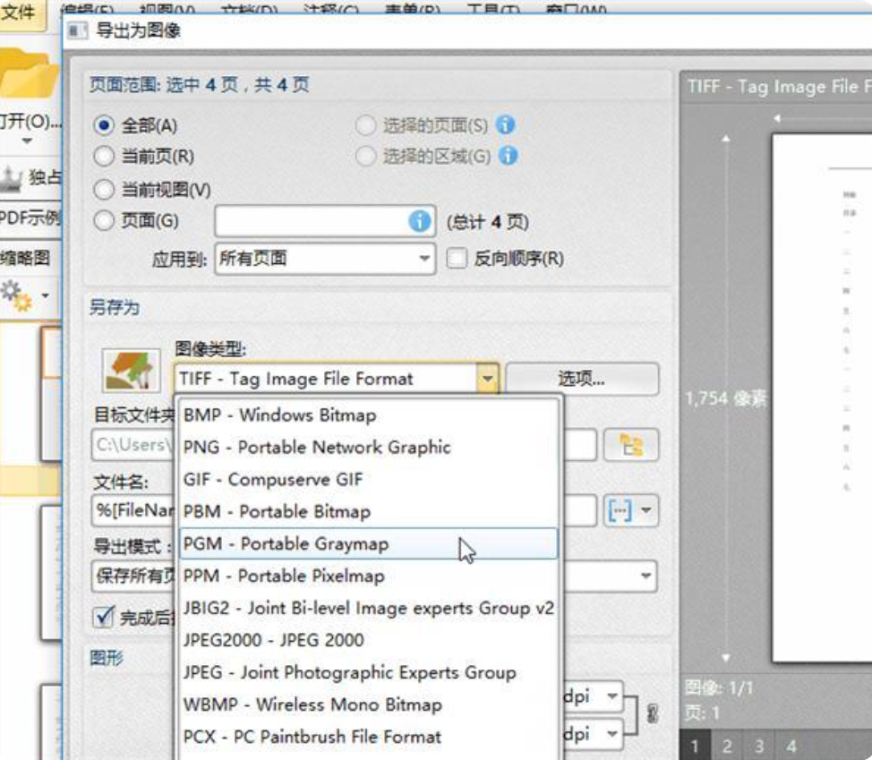Viewport: 872px width, 760px height.
Task: Select PNG - Portable Network Graphic from list
Action: (x=317, y=447)
